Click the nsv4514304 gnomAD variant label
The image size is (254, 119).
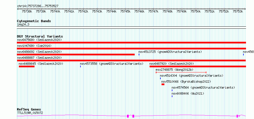tap(191, 76)
